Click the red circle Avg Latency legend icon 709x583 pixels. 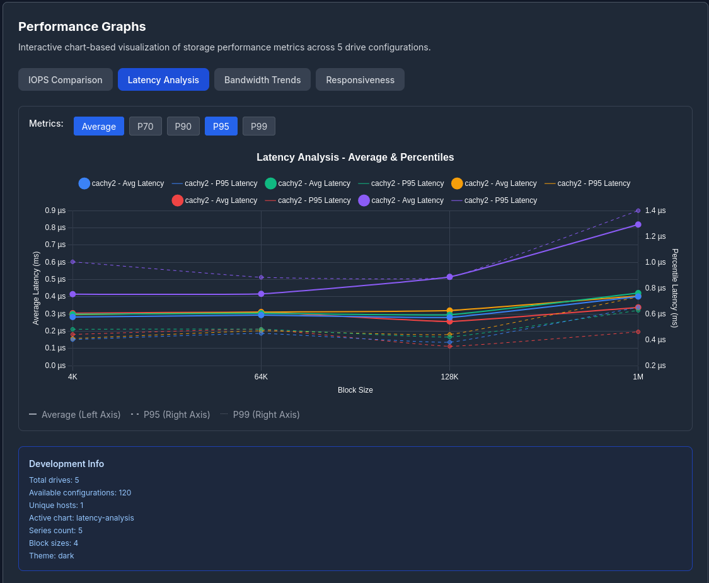pyautogui.click(x=178, y=200)
